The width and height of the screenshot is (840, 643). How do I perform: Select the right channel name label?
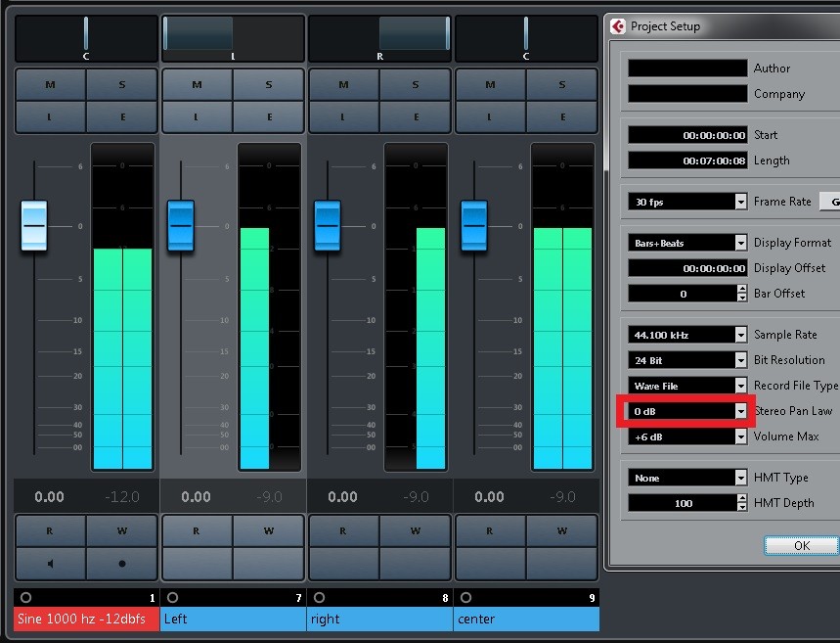pyautogui.click(x=379, y=619)
